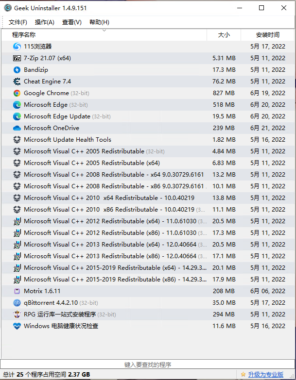Screen dimensions: 296x380
Task: Click the qBittorrent icon
Action: click(x=17, y=303)
